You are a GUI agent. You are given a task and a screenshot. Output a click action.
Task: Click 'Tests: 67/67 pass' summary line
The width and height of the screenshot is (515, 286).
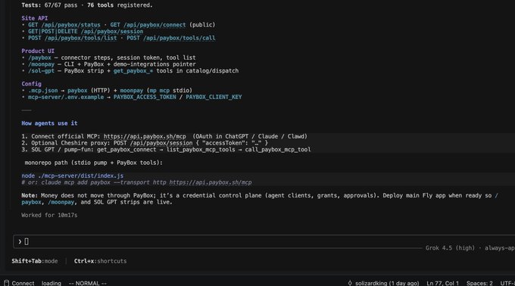[x=49, y=5]
